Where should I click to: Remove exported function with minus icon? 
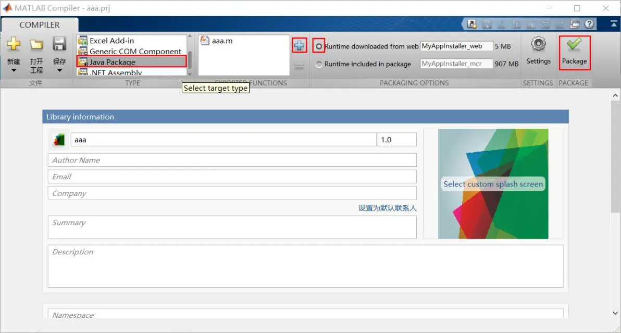(300, 66)
